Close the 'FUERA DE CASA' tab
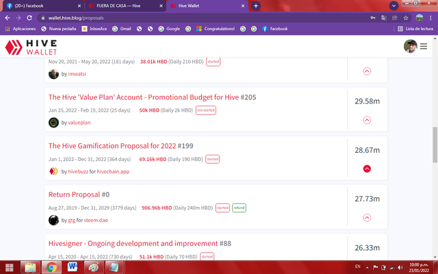 [x=161, y=6]
